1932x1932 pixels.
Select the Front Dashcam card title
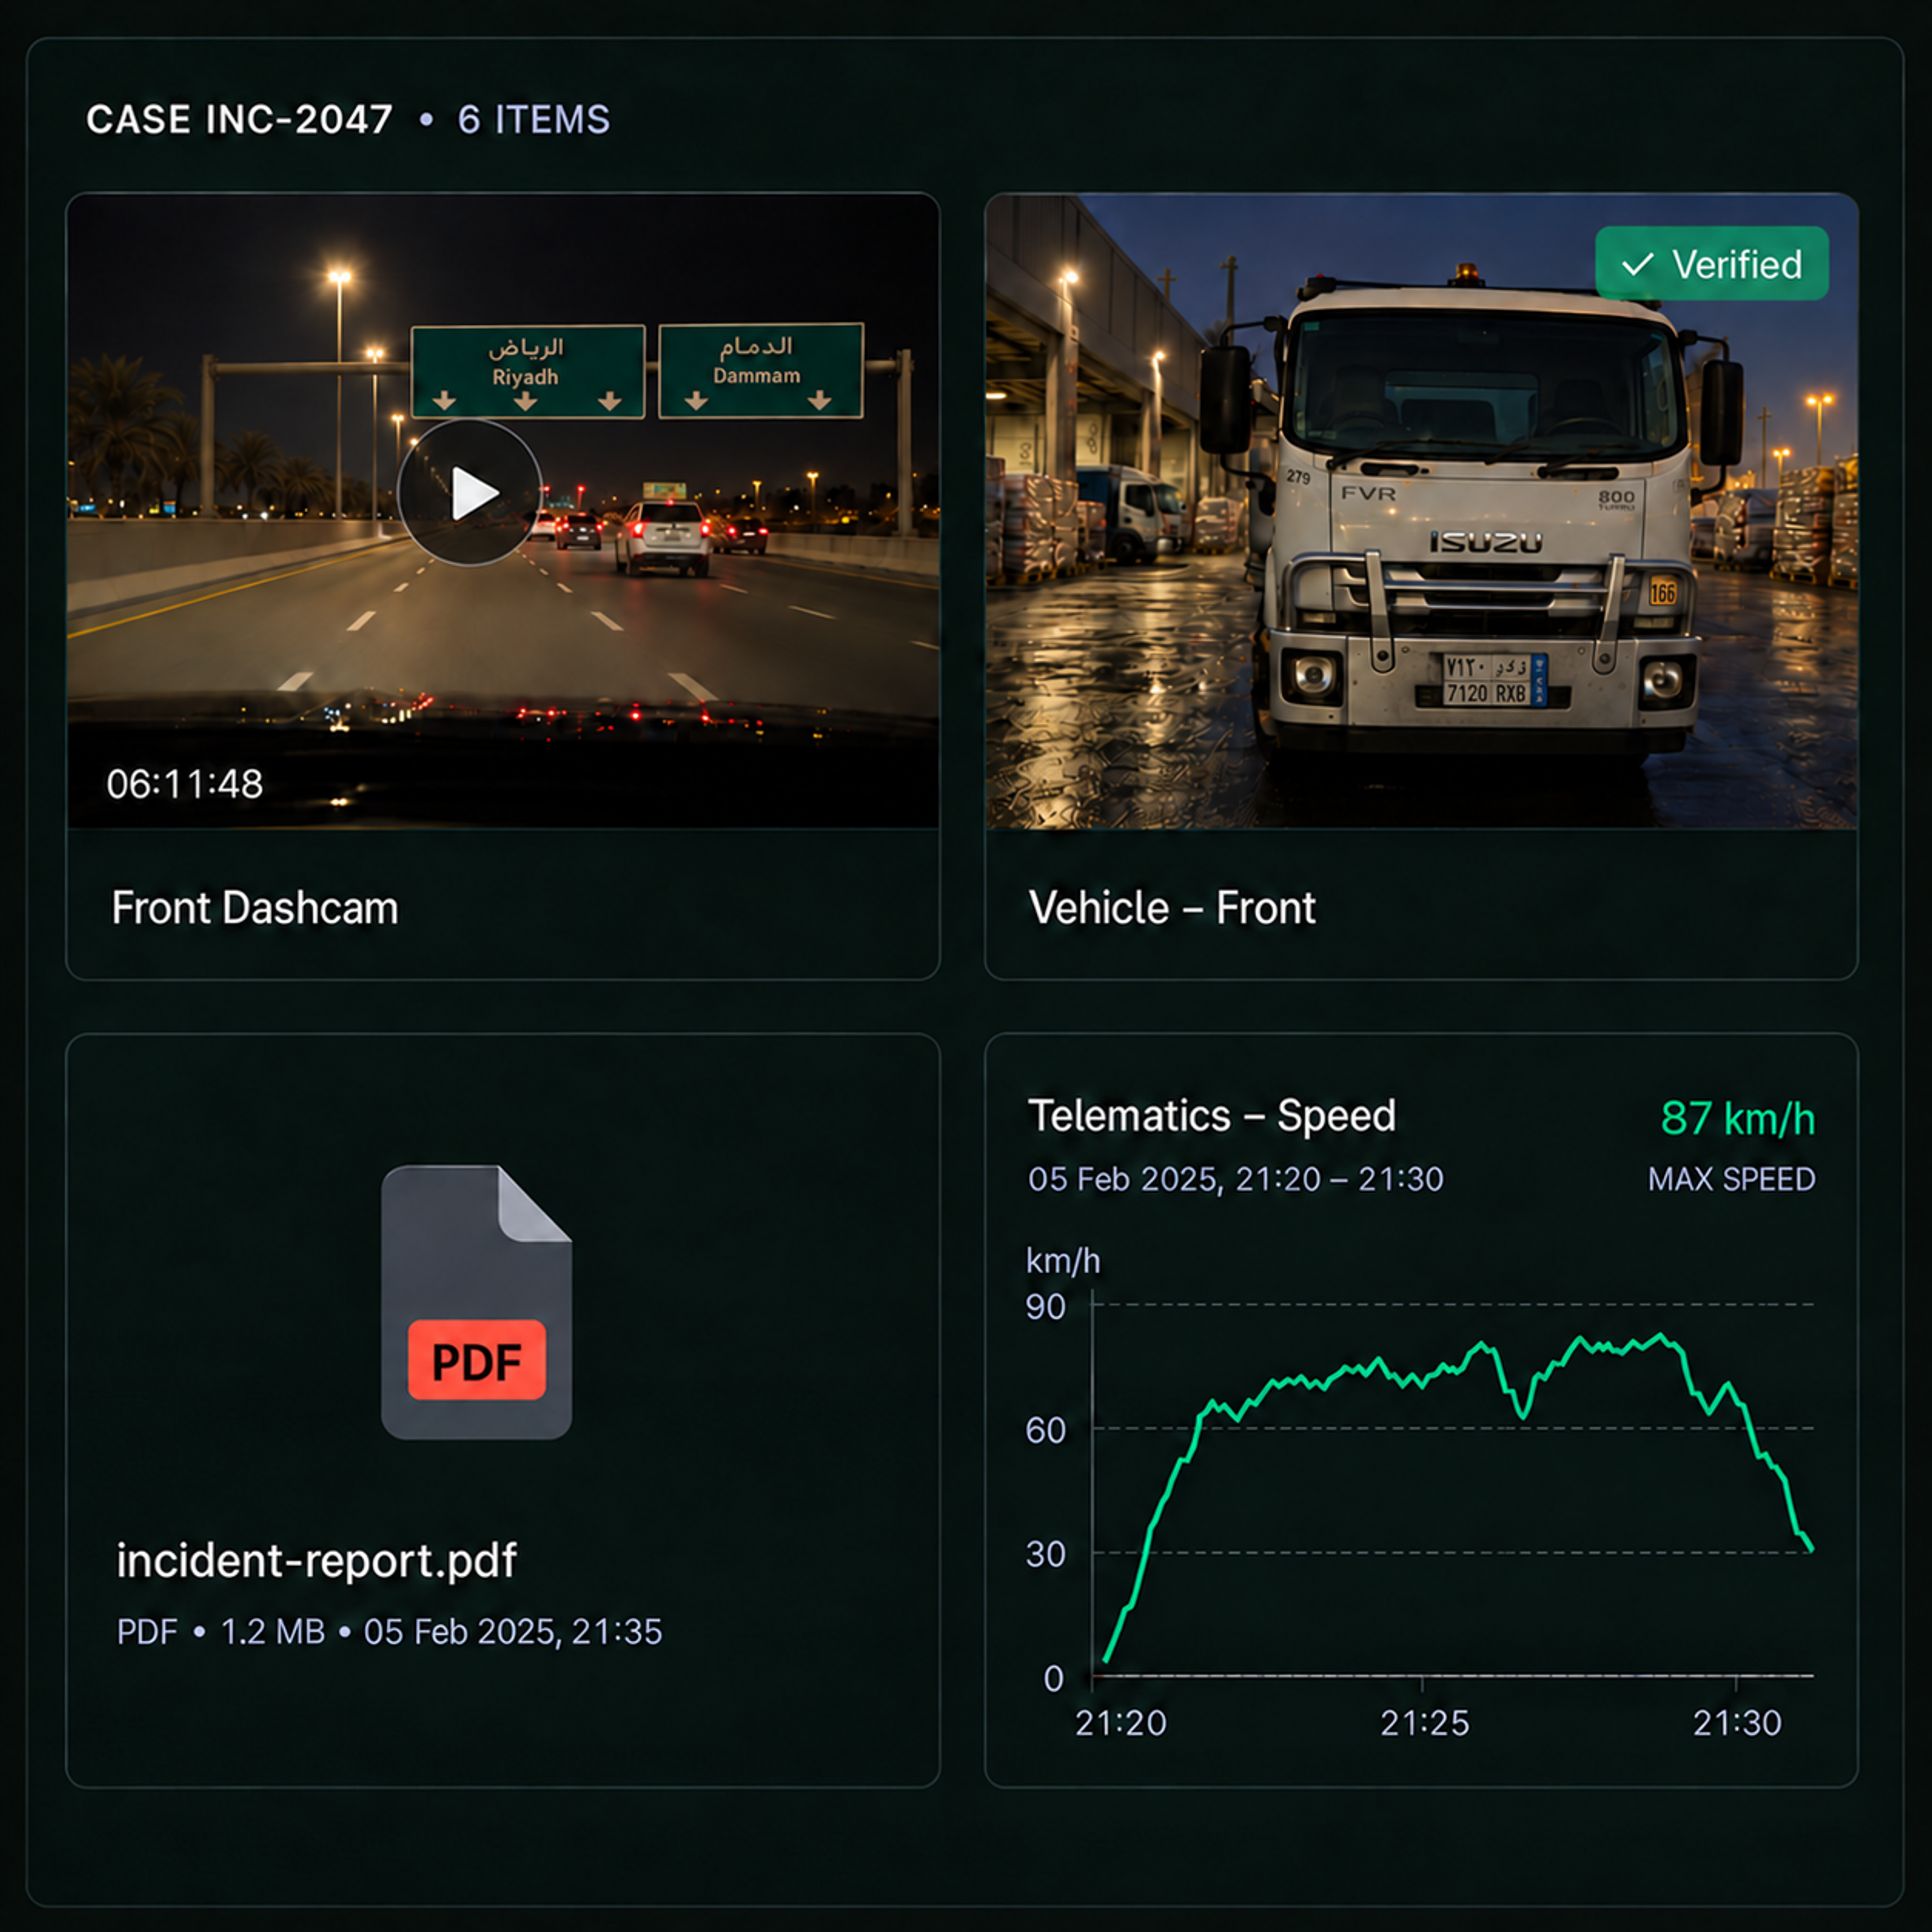255,908
